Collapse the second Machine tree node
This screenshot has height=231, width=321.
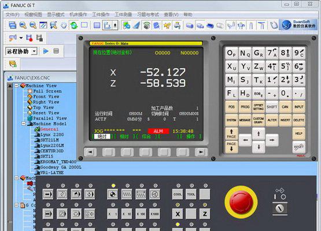coord(17,178)
